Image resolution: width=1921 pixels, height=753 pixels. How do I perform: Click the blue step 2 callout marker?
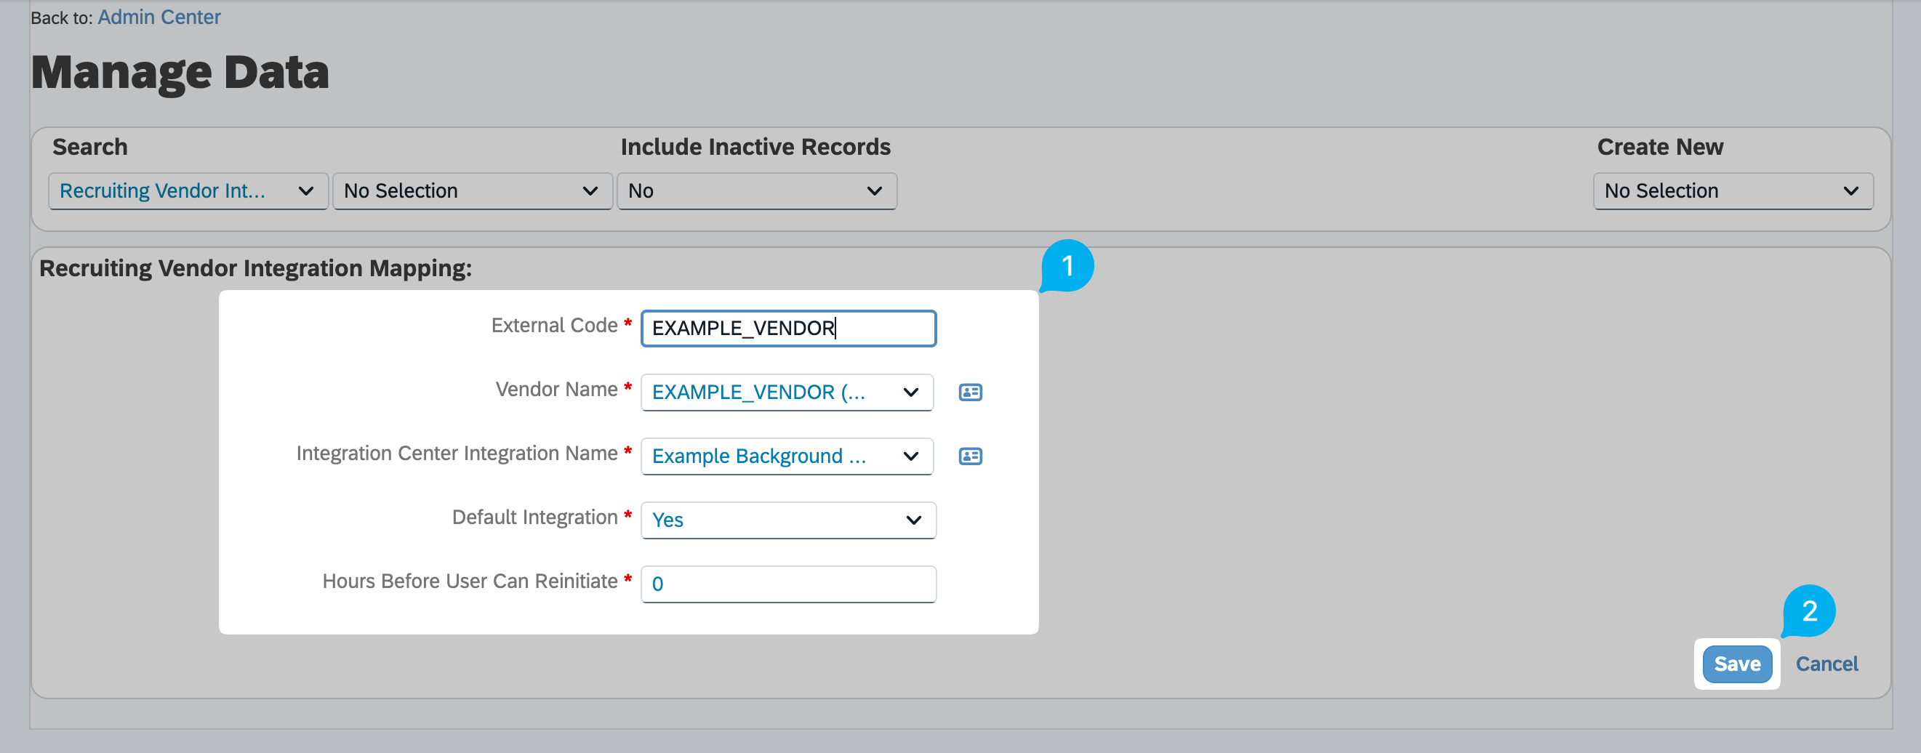pyautogui.click(x=1808, y=611)
